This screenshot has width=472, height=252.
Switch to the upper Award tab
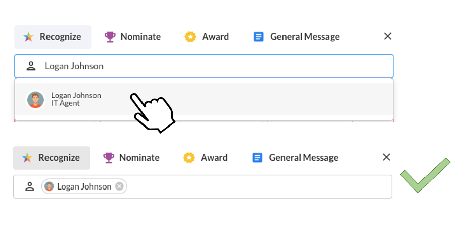coord(207,37)
